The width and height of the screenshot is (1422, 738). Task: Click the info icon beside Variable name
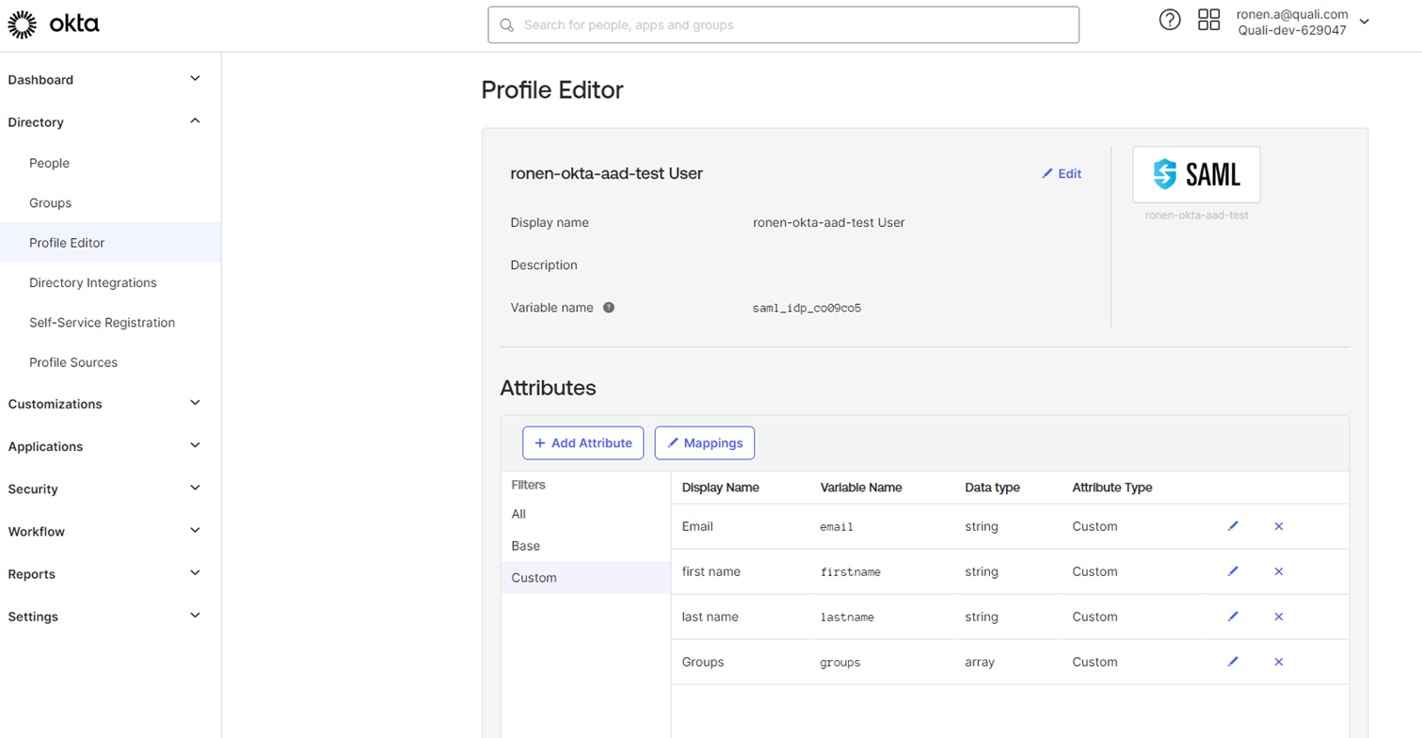point(609,307)
